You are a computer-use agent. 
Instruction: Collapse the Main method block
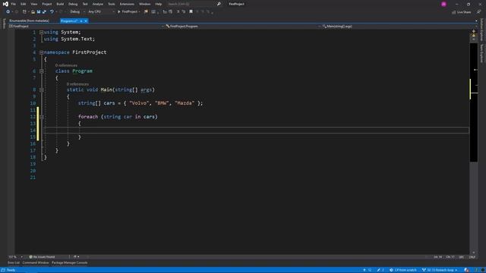[x=41, y=89]
